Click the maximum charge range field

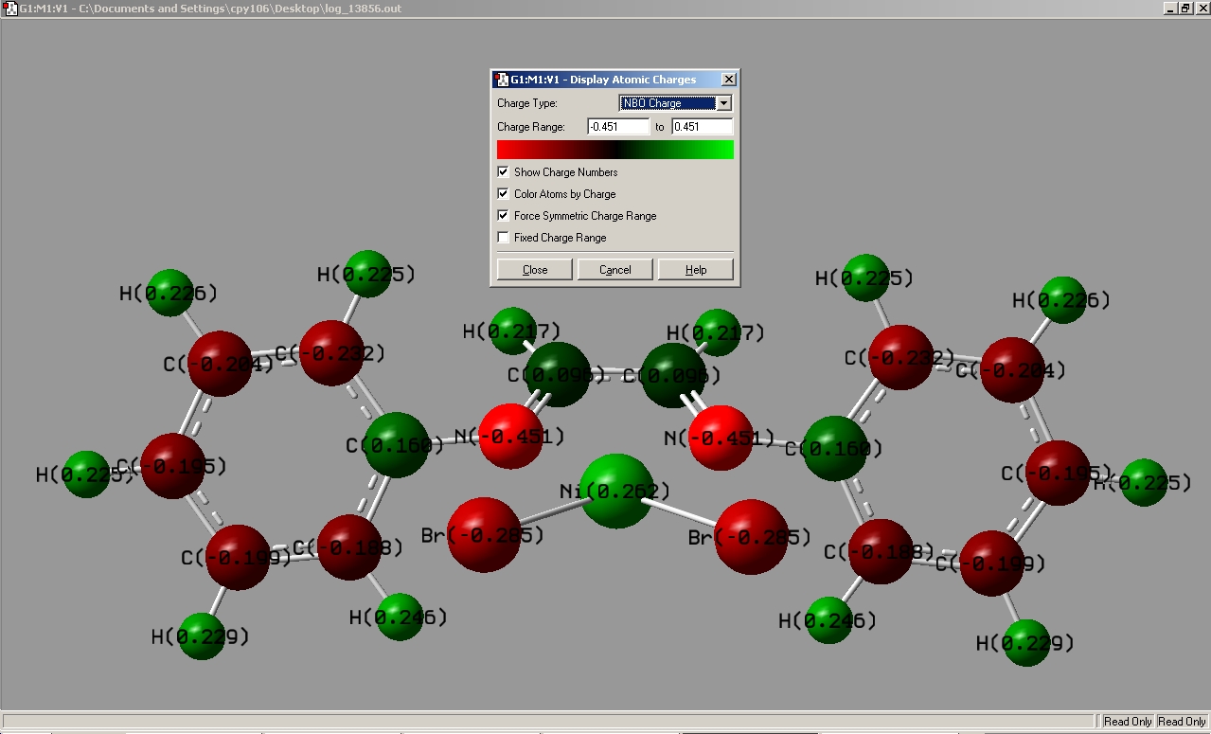(x=702, y=127)
